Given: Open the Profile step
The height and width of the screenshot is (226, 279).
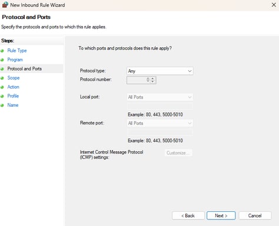Looking at the screenshot, I should click(x=13, y=96).
